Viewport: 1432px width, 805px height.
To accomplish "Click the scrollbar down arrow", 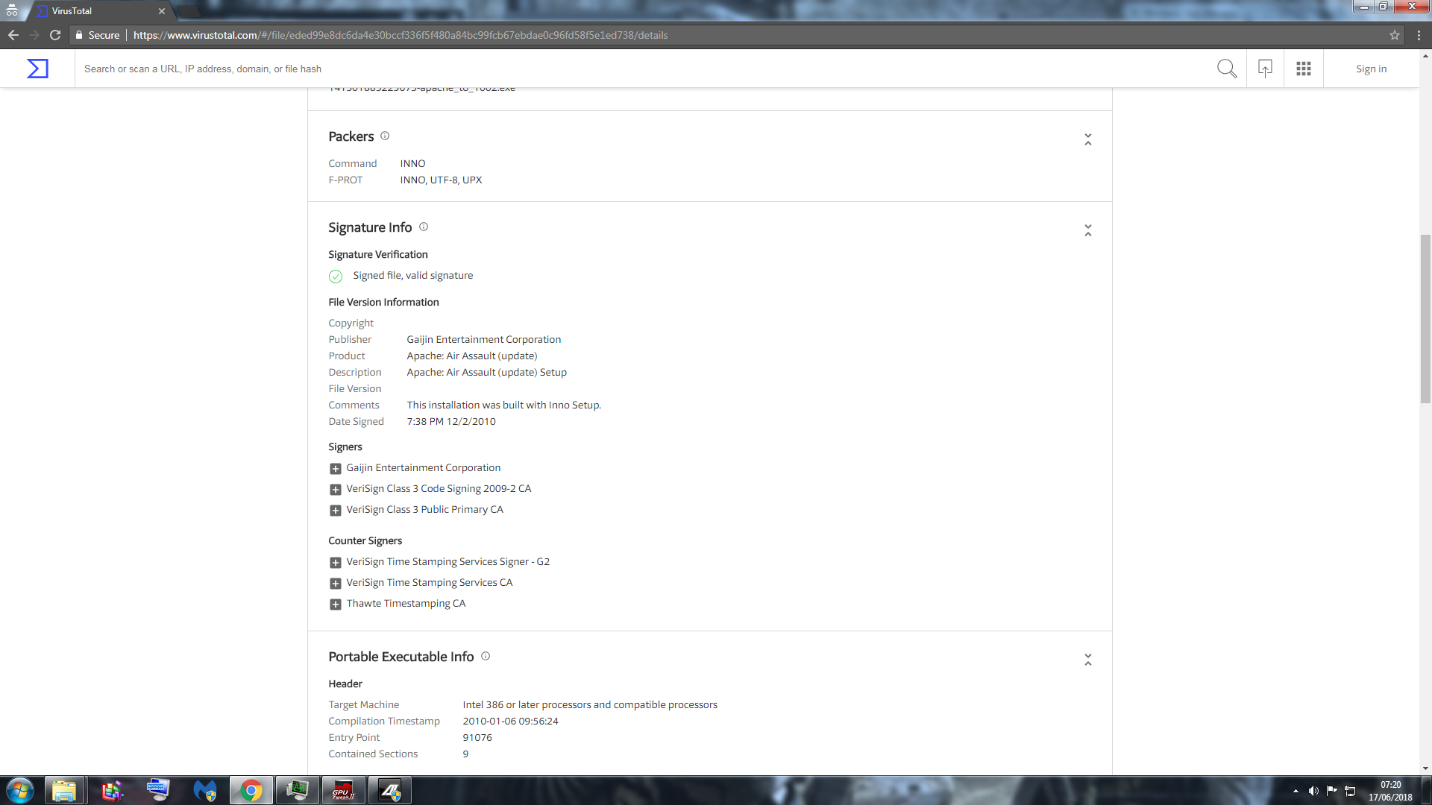I will pos(1425,768).
